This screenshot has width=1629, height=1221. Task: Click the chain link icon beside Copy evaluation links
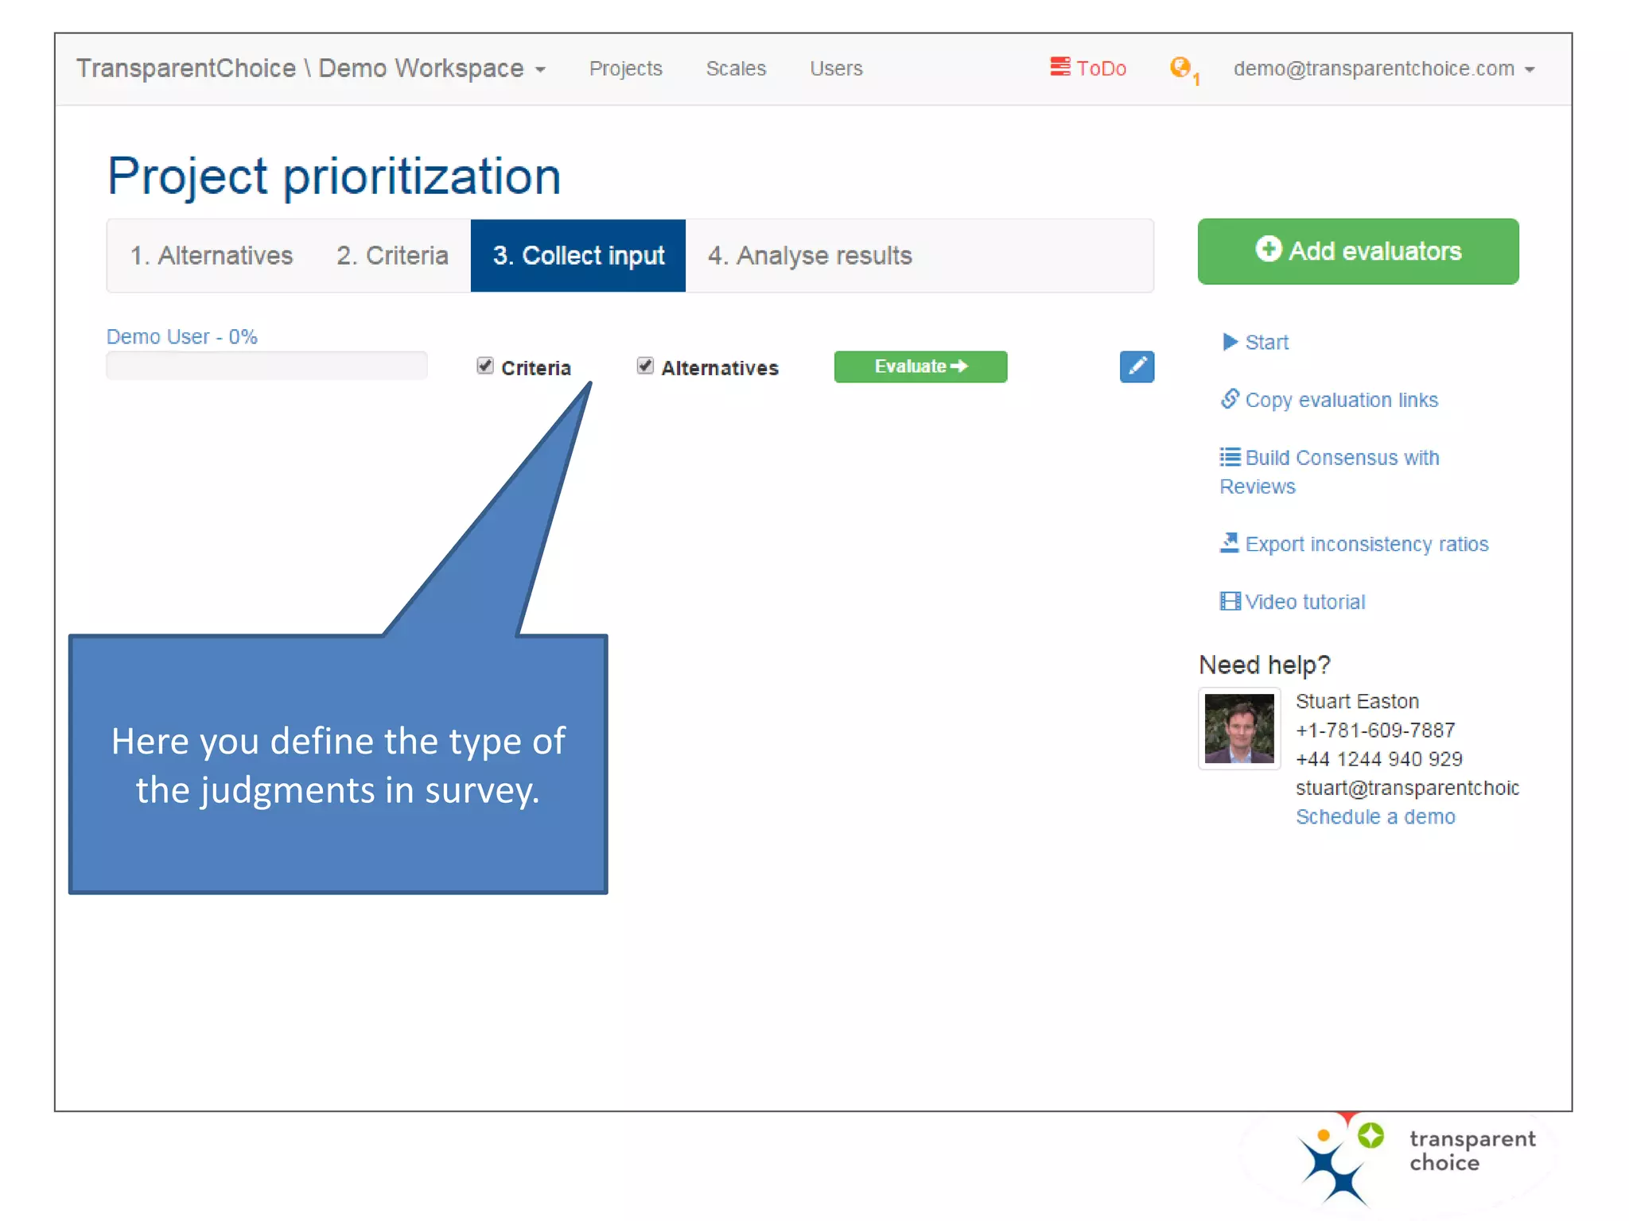pyautogui.click(x=1230, y=398)
